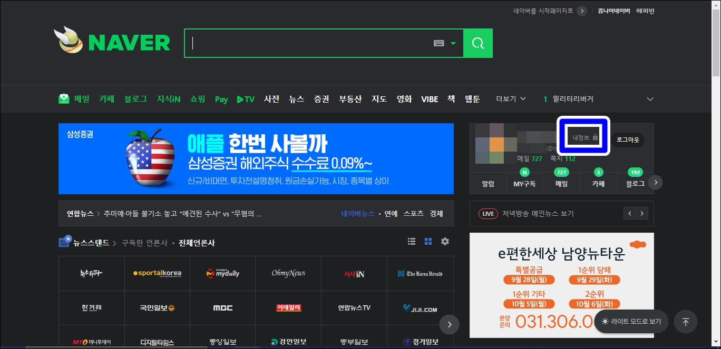Open The Korea Herald press tile
The width and height of the screenshot is (721, 349).
point(420,273)
